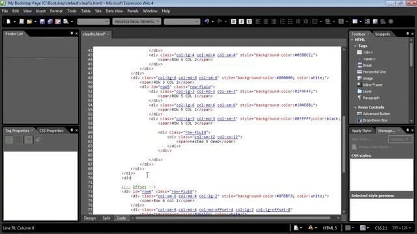Open the Format menu

(x=56, y=11)
